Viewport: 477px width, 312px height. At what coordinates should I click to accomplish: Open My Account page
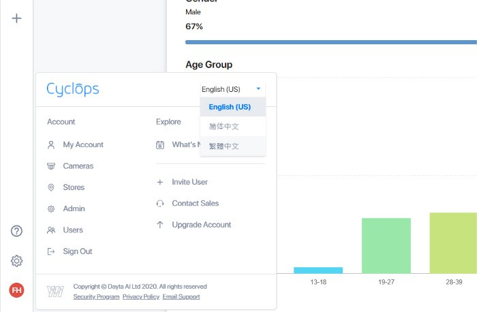click(83, 144)
